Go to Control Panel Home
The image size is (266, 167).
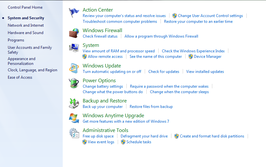click(25, 7)
